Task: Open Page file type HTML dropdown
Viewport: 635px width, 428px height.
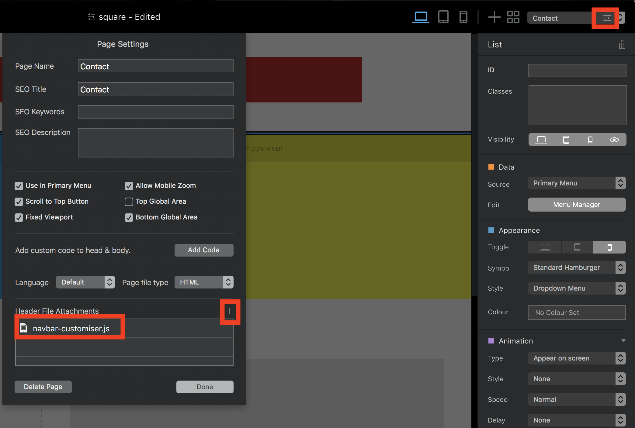Action: pyautogui.click(x=204, y=282)
